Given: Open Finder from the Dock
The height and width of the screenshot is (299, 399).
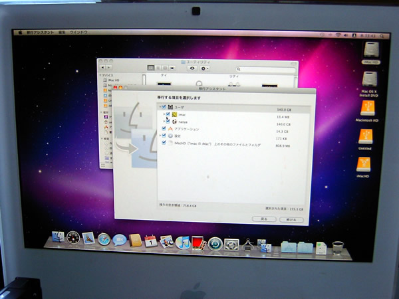Looking at the screenshot, I should 58,237.
